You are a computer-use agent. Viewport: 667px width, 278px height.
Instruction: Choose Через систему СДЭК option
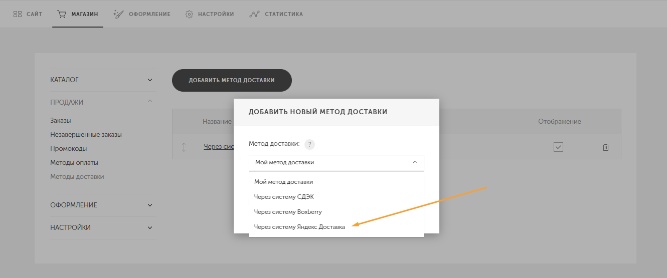click(x=284, y=197)
